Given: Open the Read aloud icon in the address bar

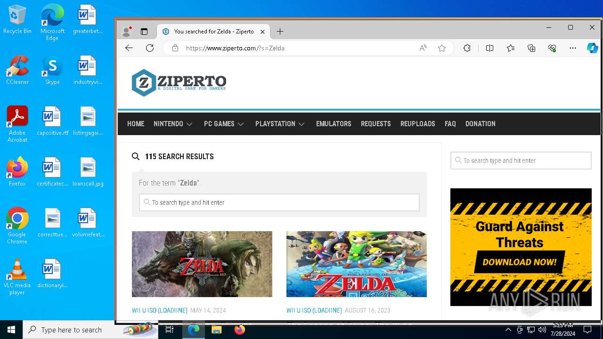Looking at the screenshot, I should pyautogui.click(x=423, y=48).
